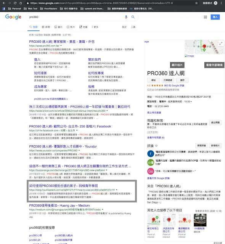Open the Google reviews count link

(x=174, y=85)
